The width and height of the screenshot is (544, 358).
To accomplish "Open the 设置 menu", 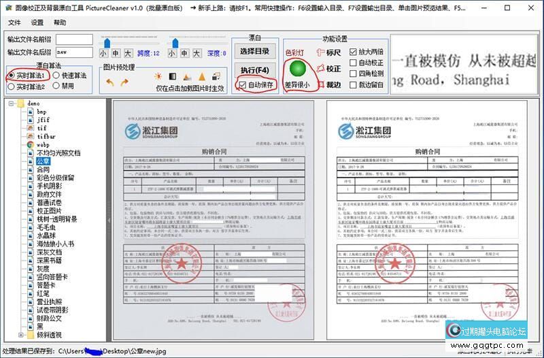I will click(x=37, y=22).
